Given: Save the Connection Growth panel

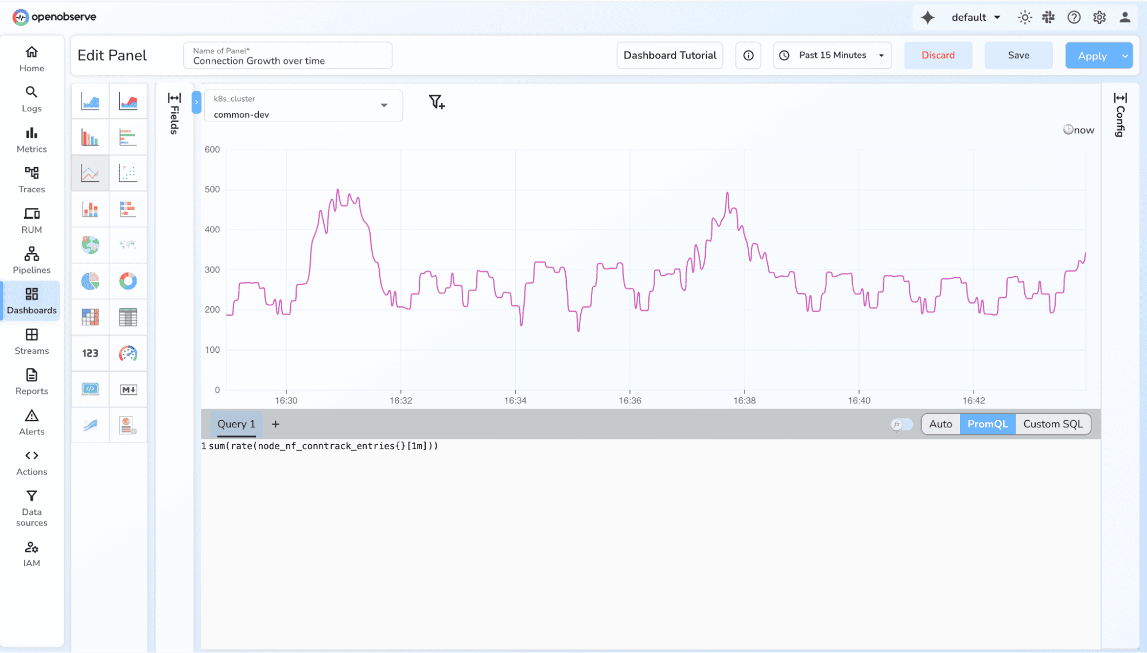Looking at the screenshot, I should coord(1018,55).
